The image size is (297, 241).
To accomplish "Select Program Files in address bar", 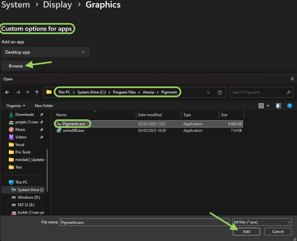I will (x=124, y=92).
